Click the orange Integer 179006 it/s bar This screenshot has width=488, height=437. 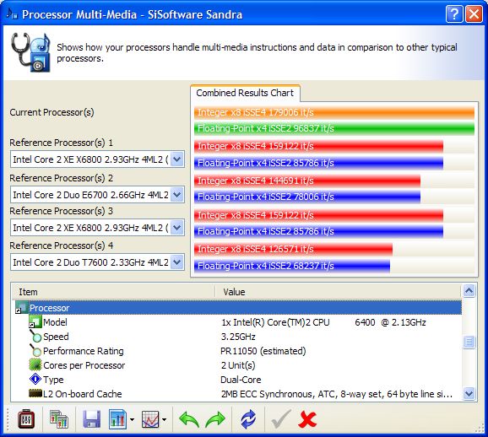click(x=334, y=112)
